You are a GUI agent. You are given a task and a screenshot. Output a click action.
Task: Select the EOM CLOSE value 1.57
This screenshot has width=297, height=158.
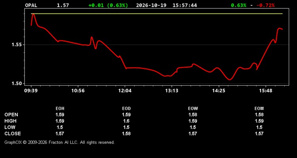[x=259, y=134]
